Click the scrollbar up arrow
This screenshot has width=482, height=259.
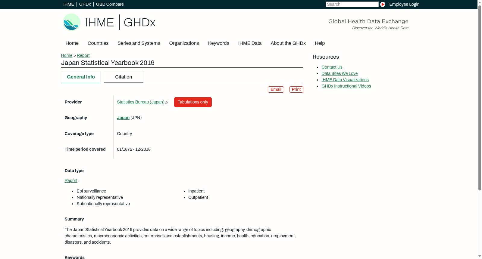[480, 2]
